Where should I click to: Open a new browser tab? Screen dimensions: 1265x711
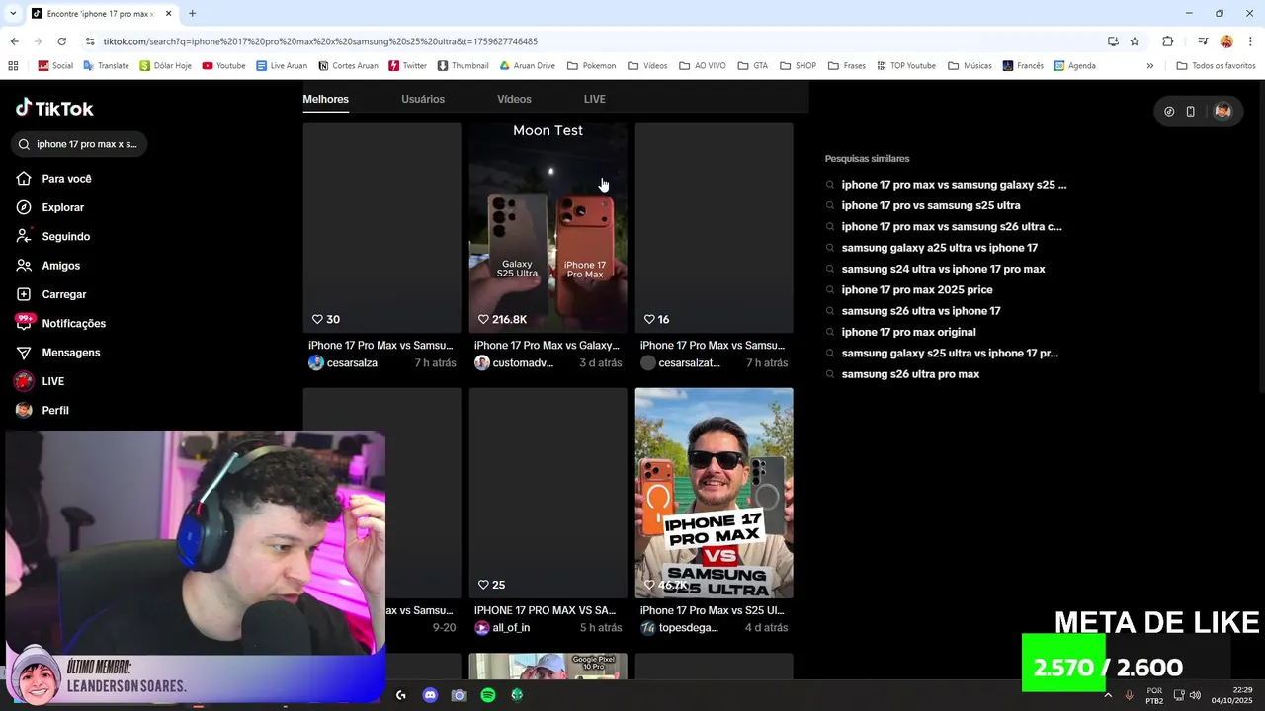coord(192,14)
